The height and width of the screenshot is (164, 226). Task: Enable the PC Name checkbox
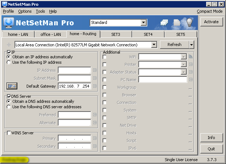(x=104, y=80)
